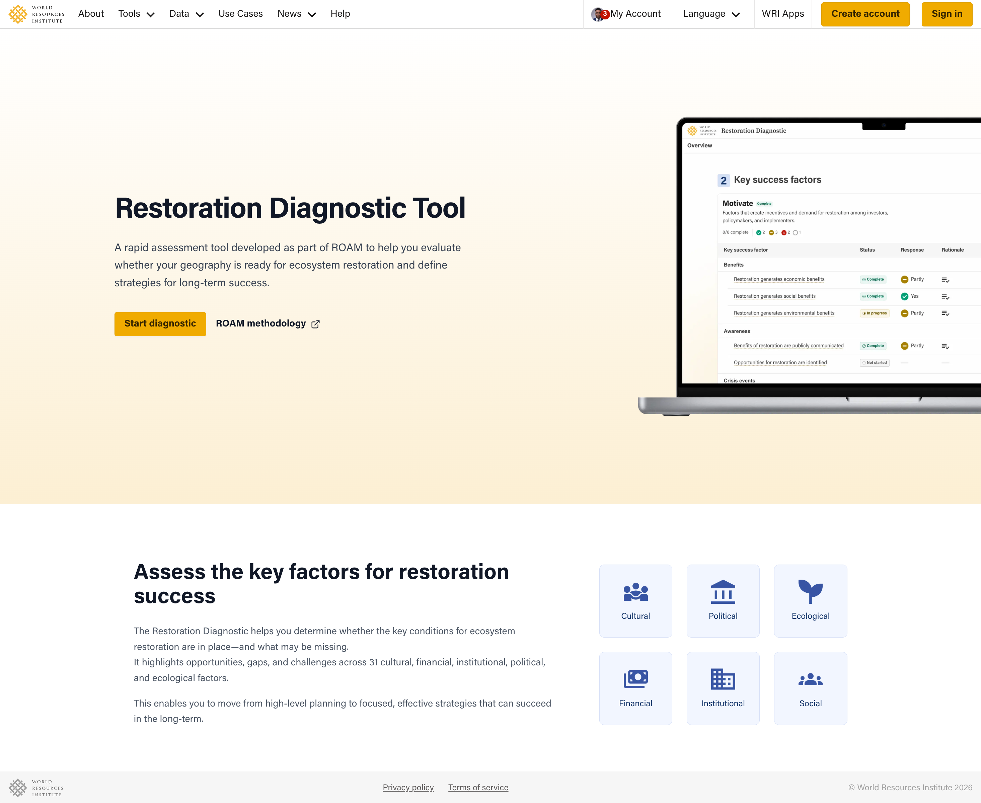Select the Financial money icon
This screenshot has height=803, width=981.
click(x=635, y=679)
